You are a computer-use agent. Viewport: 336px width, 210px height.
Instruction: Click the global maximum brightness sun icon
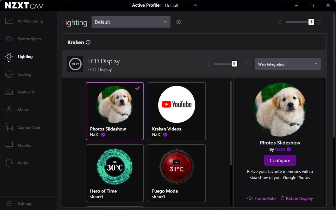click(x=318, y=22)
